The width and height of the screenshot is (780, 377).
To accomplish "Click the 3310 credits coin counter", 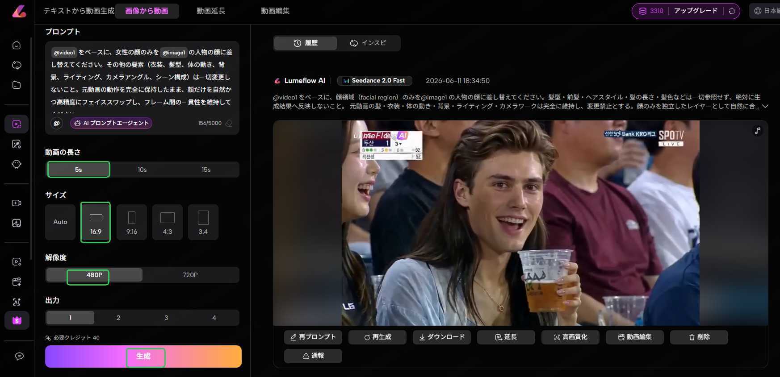I will [x=651, y=11].
